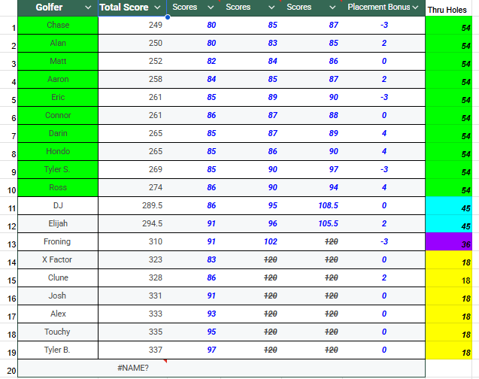The height and width of the screenshot is (379, 479).
Task: Select Chase's green 54 Thru Holes cell
Action: click(x=449, y=25)
